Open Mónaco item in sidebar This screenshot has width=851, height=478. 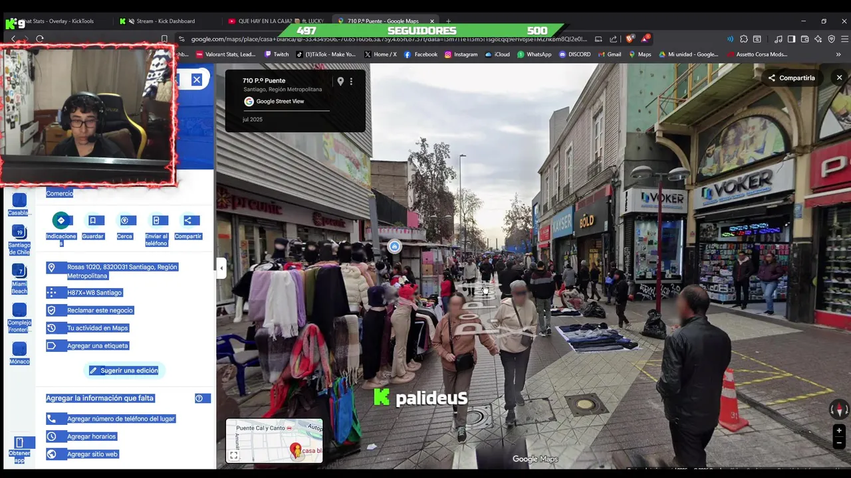coord(19,353)
